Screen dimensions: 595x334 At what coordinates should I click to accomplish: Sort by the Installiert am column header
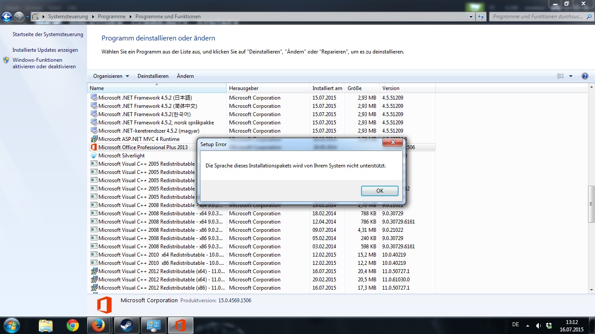[x=328, y=88]
